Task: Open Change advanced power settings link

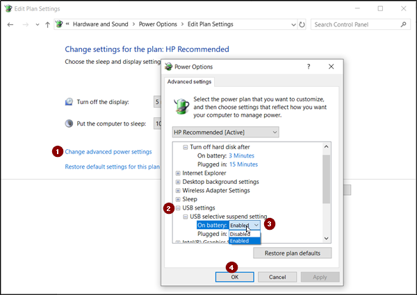Action: tap(108, 151)
